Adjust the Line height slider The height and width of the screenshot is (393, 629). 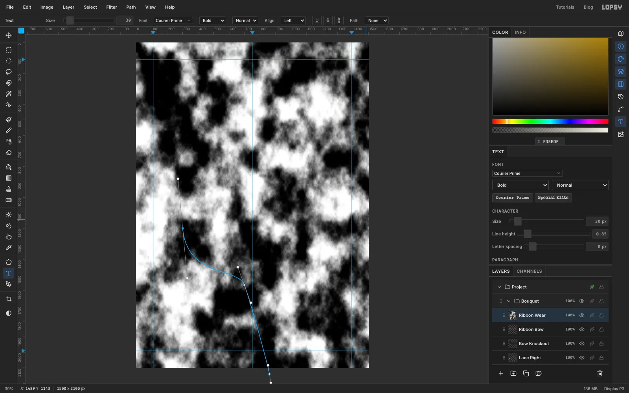point(554,234)
